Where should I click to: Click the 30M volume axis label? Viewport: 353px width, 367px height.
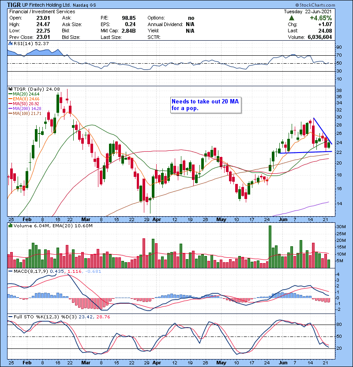(341, 226)
